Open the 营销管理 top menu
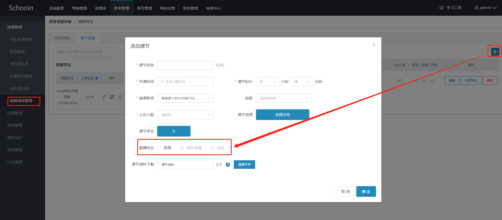 pyautogui.click(x=80, y=8)
